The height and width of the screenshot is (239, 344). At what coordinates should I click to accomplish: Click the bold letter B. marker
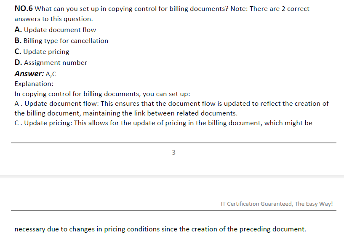click(x=18, y=40)
